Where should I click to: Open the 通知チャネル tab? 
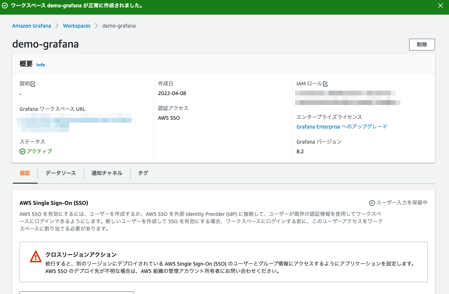pyautogui.click(x=107, y=173)
